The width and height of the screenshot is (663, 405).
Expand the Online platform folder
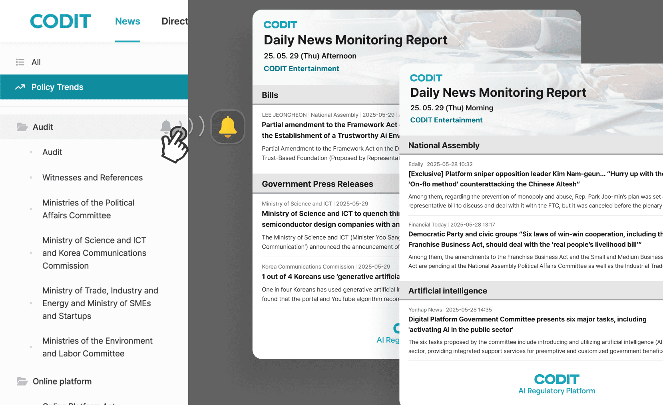(62, 381)
